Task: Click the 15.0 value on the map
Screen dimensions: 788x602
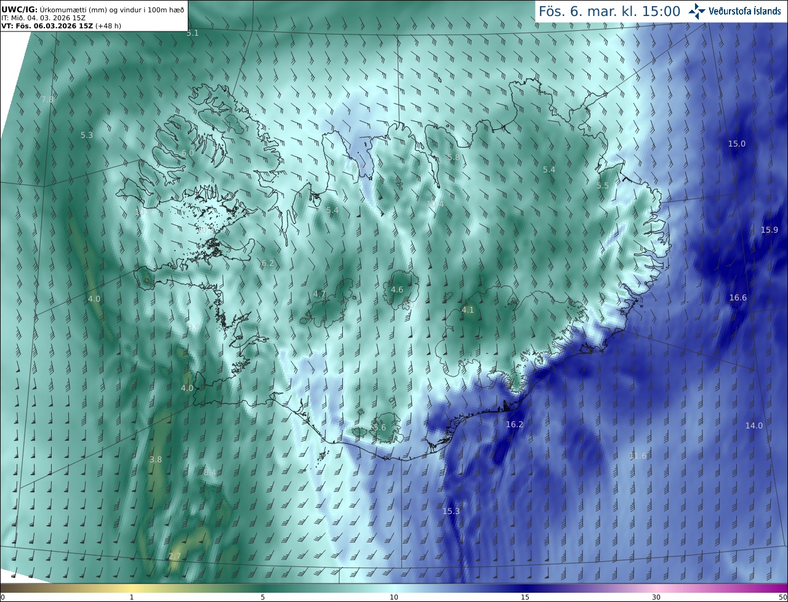Action: coord(736,144)
